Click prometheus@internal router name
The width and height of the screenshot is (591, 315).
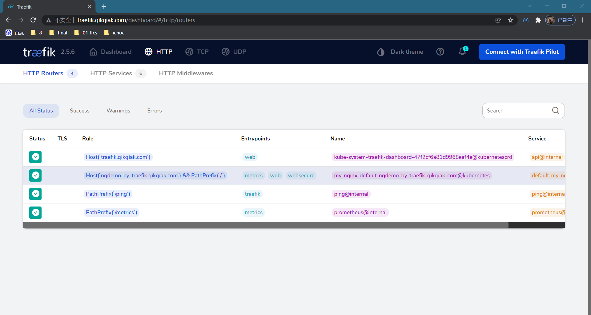point(360,212)
